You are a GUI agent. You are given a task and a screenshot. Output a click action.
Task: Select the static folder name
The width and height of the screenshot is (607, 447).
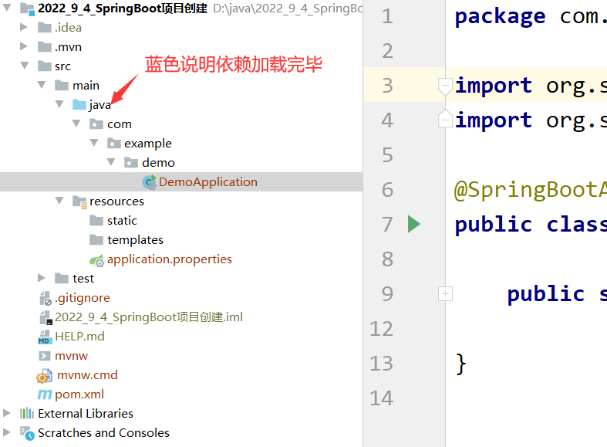pos(123,220)
